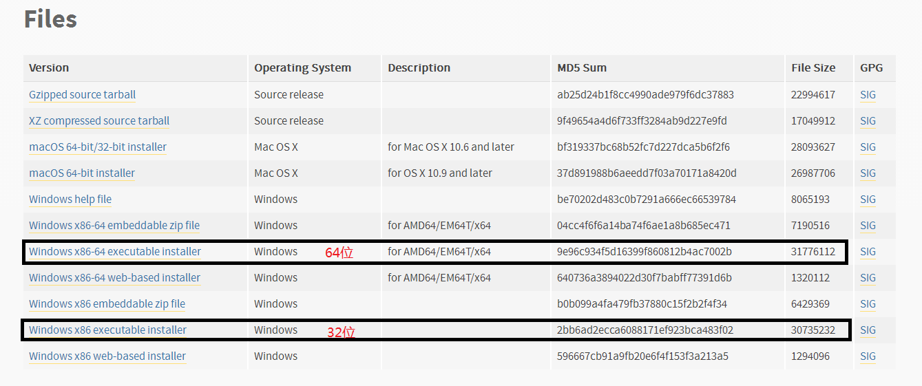
Task: Click SIG for XZ compressed source tarball
Action: tap(868, 121)
